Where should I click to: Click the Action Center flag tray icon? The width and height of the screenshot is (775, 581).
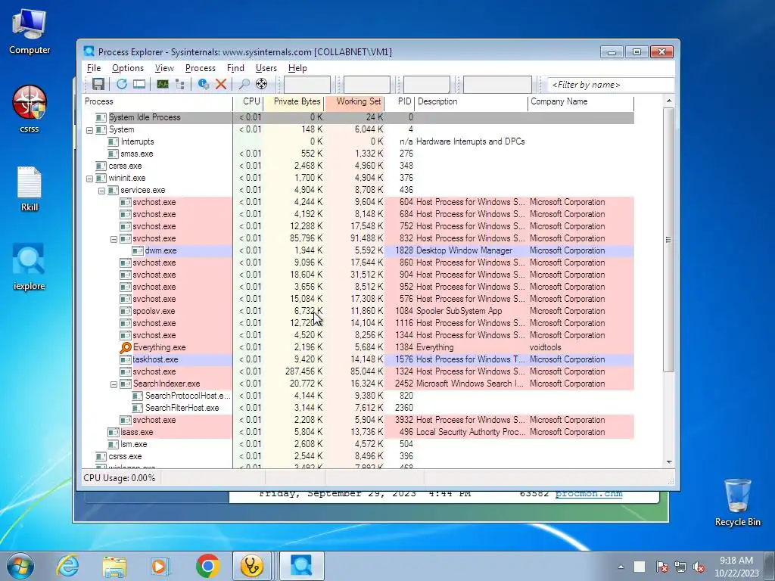point(661,567)
